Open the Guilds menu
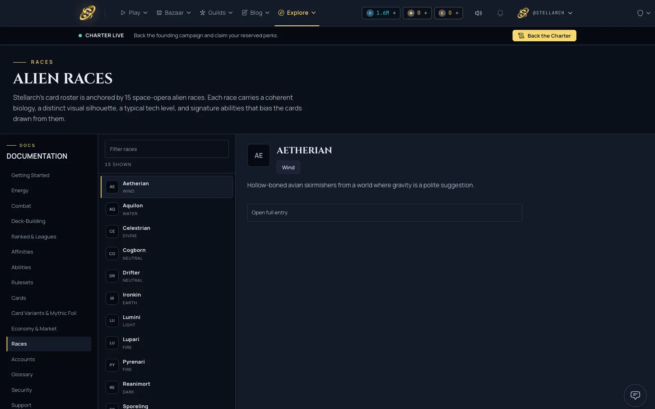Viewport: 655px width, 409px height. pos(216,13)
